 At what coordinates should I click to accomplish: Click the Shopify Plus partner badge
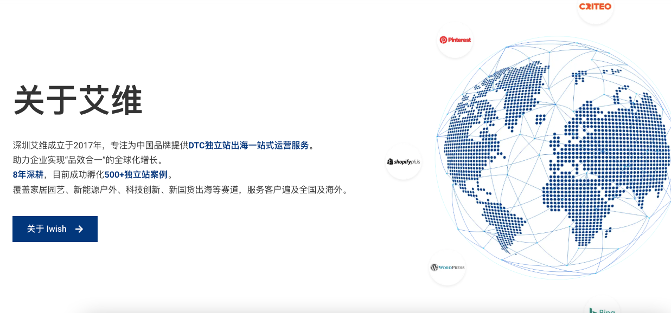[403, 161]
